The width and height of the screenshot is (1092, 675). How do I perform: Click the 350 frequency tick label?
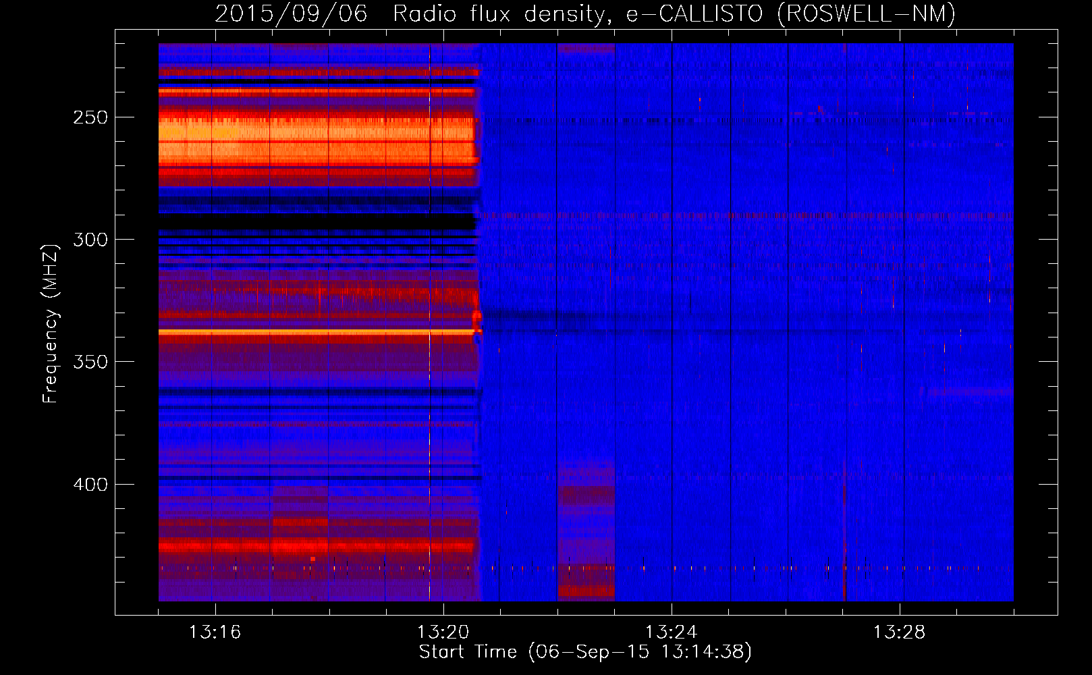coord(90,362)
